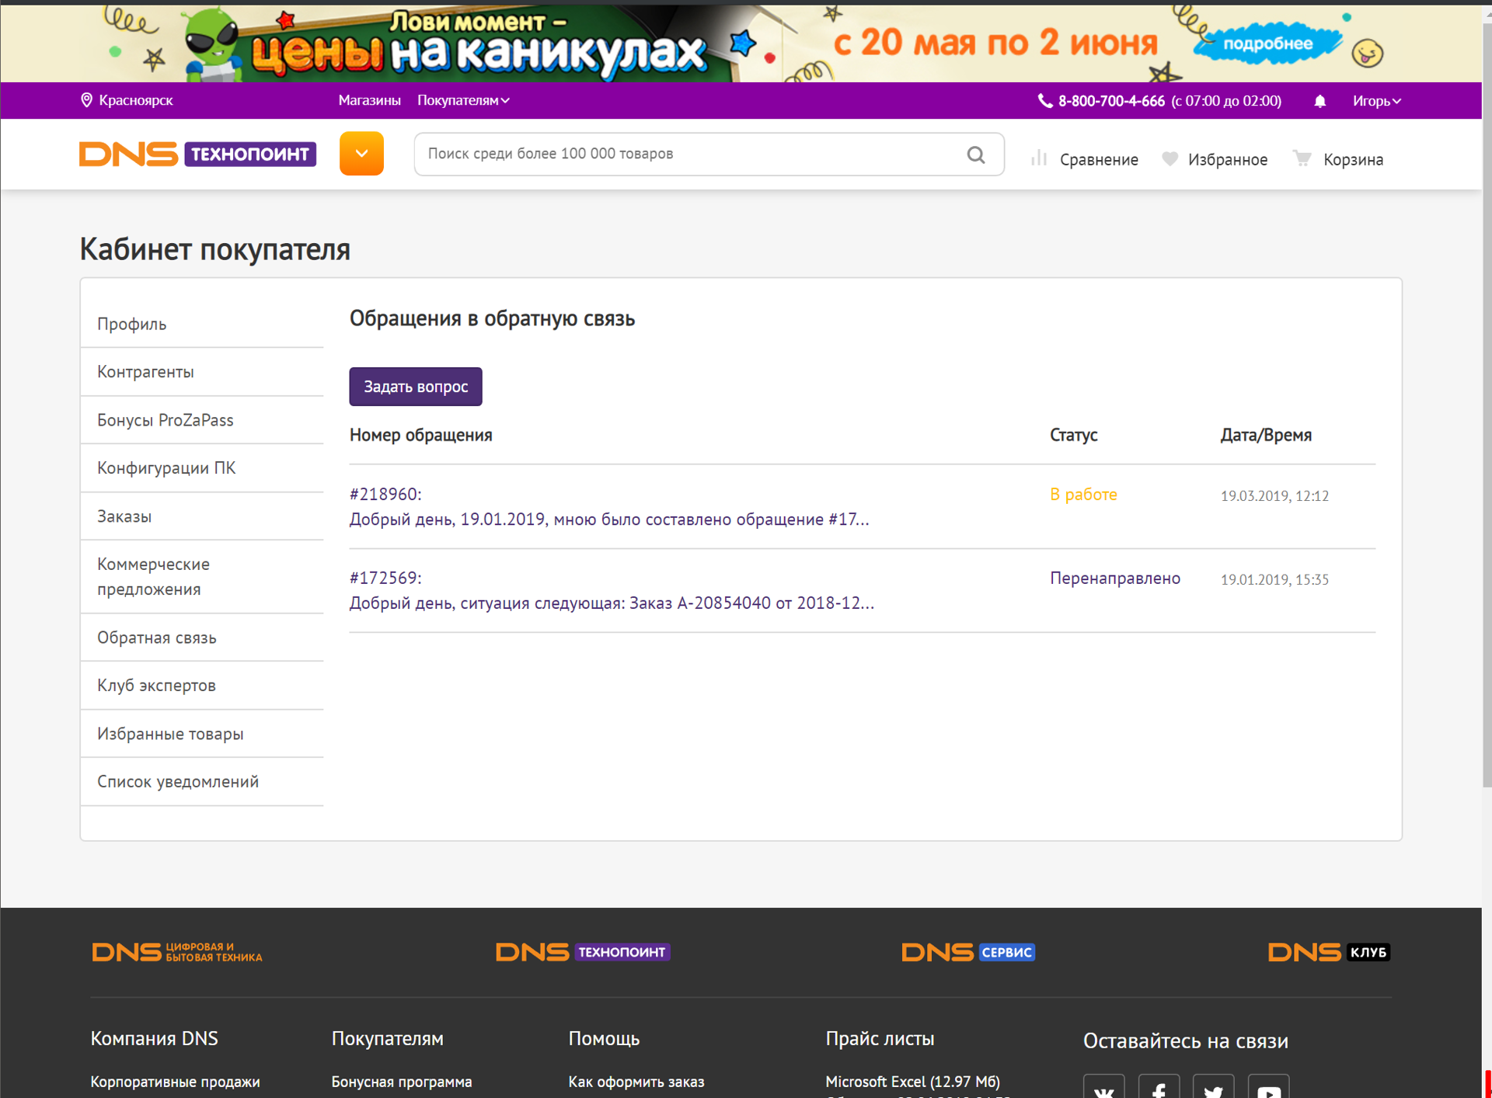Viewport: 1492px width, 1098px height.
Task: Open Магазины in the top bar
Action: coord(369,100)
